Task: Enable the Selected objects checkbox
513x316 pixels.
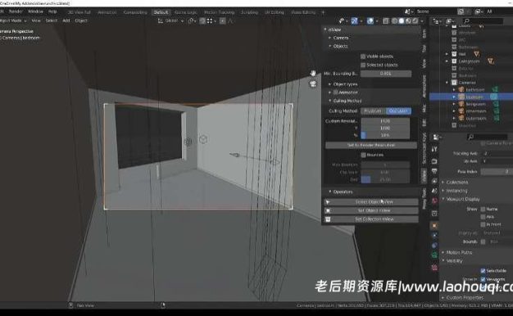Action: click(363, 65)
